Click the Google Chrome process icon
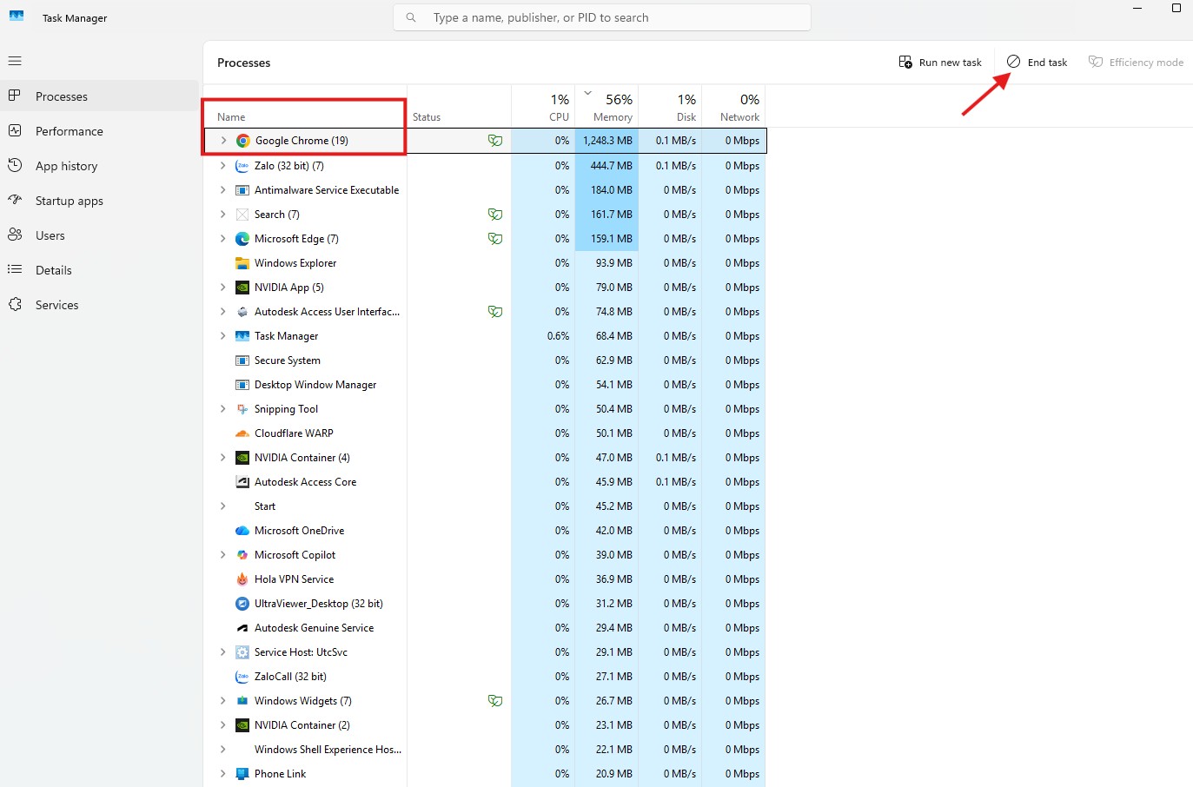 point(243,141)
